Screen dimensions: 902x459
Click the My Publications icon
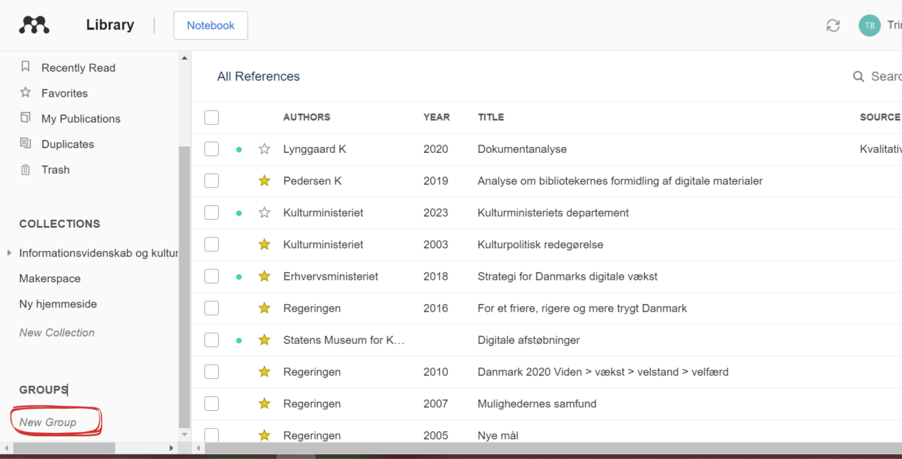pyautogui.click(x=25, y=117)
